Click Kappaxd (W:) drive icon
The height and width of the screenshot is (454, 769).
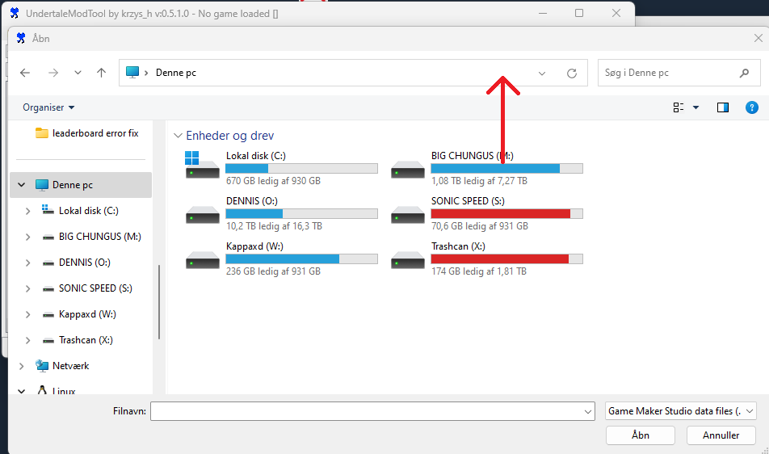pos(203,260)
